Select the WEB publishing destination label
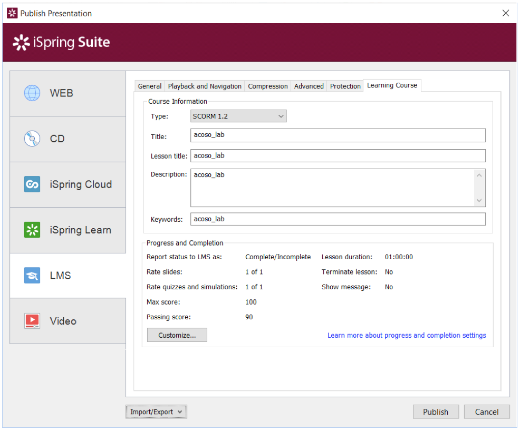The image size is (520, 431). pos(61,93)
